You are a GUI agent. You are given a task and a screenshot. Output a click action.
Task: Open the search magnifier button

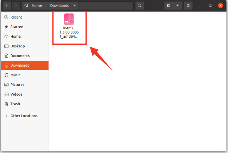[139, 5]
